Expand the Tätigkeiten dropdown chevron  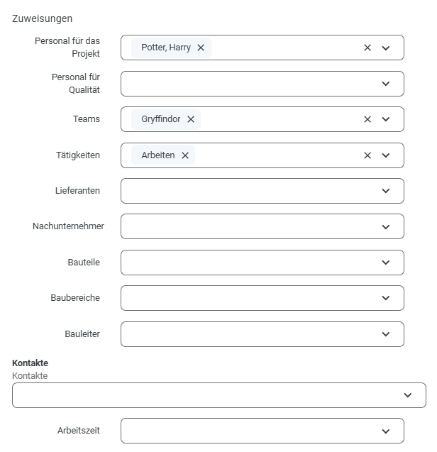[386, 155]
